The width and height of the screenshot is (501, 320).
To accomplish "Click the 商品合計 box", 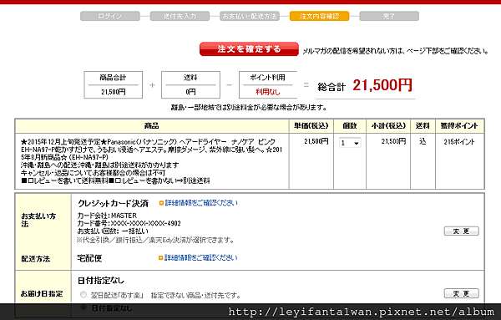I will point(113,84).
